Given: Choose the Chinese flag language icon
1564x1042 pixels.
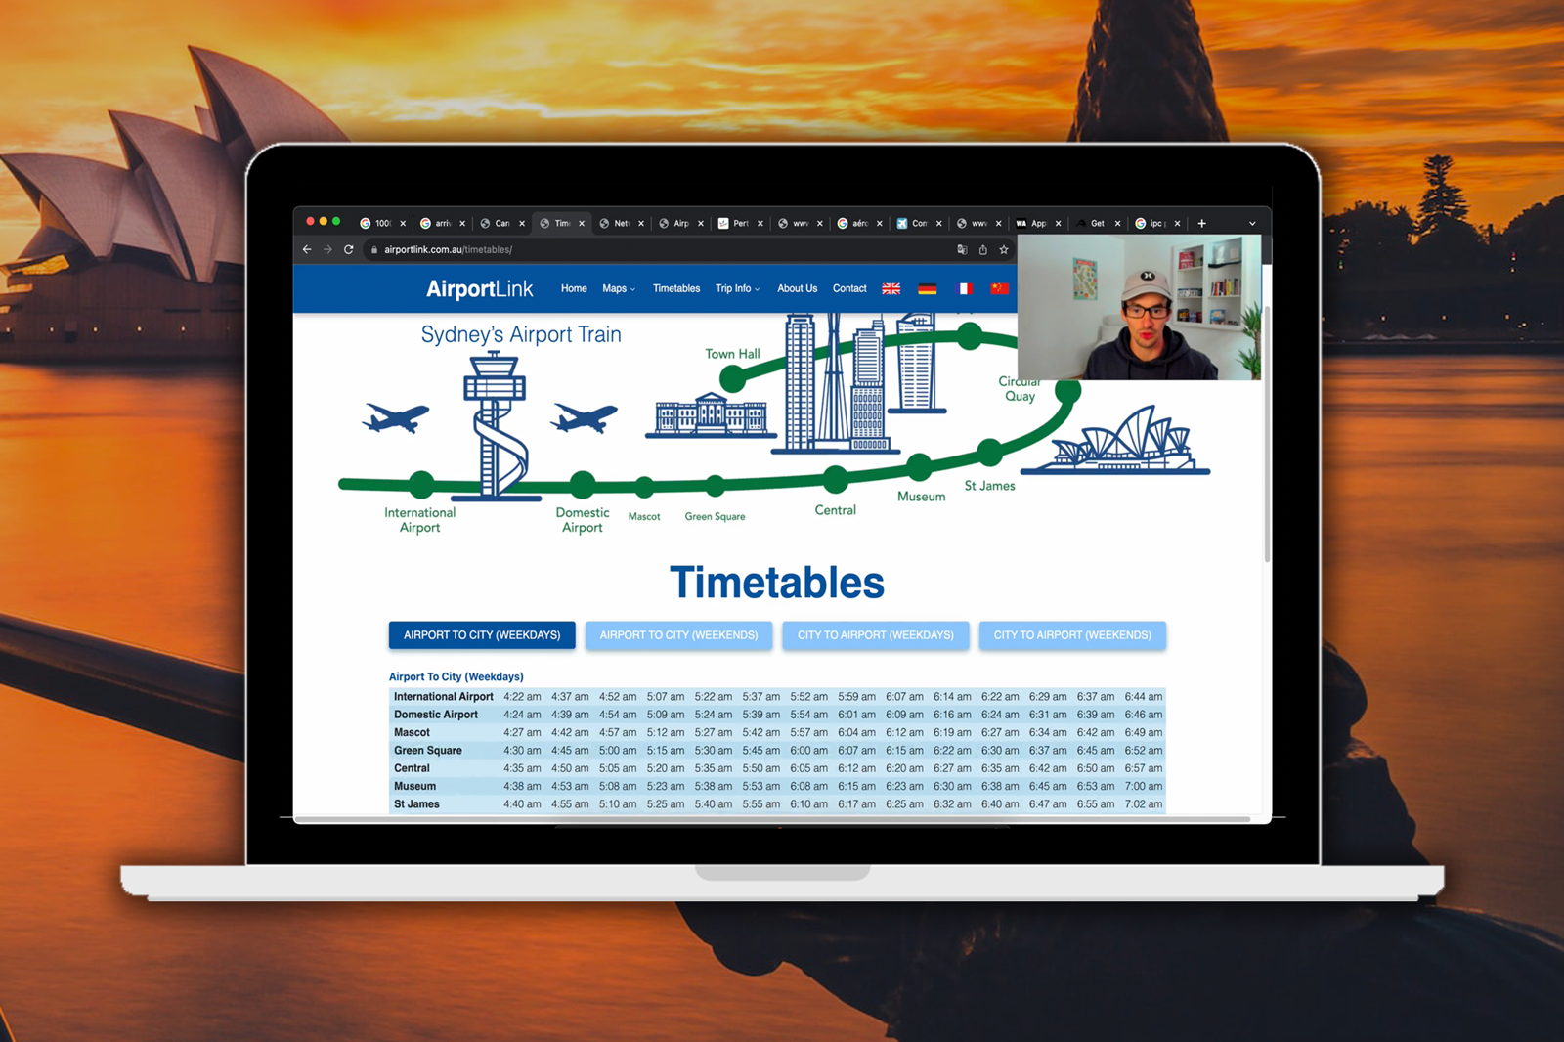Looking at the screenshot, I should pos(998,288).
